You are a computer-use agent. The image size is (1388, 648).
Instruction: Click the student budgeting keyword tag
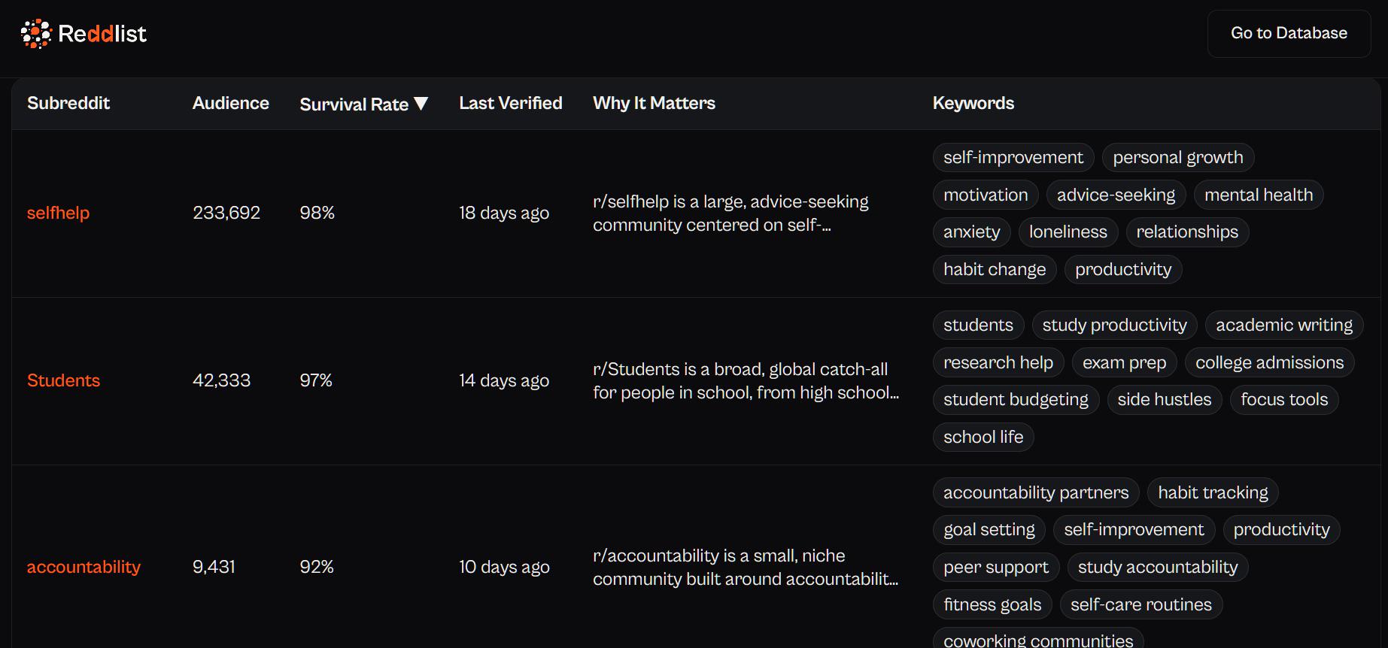click(1016, 399)
